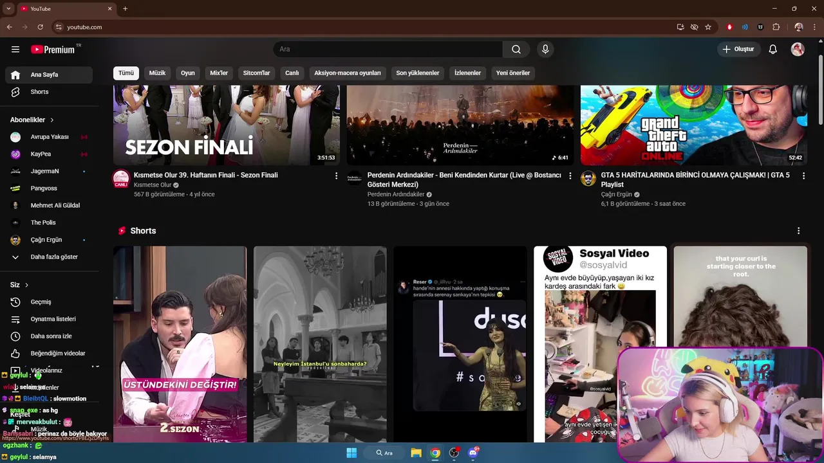Open GTA 5 Haritalarında video title
Screen dimensions: 824x463
point(695,180)
